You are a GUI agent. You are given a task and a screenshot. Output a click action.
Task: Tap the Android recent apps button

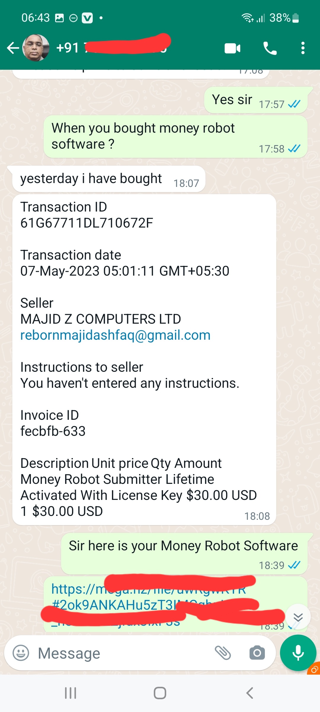coord(71,693)
